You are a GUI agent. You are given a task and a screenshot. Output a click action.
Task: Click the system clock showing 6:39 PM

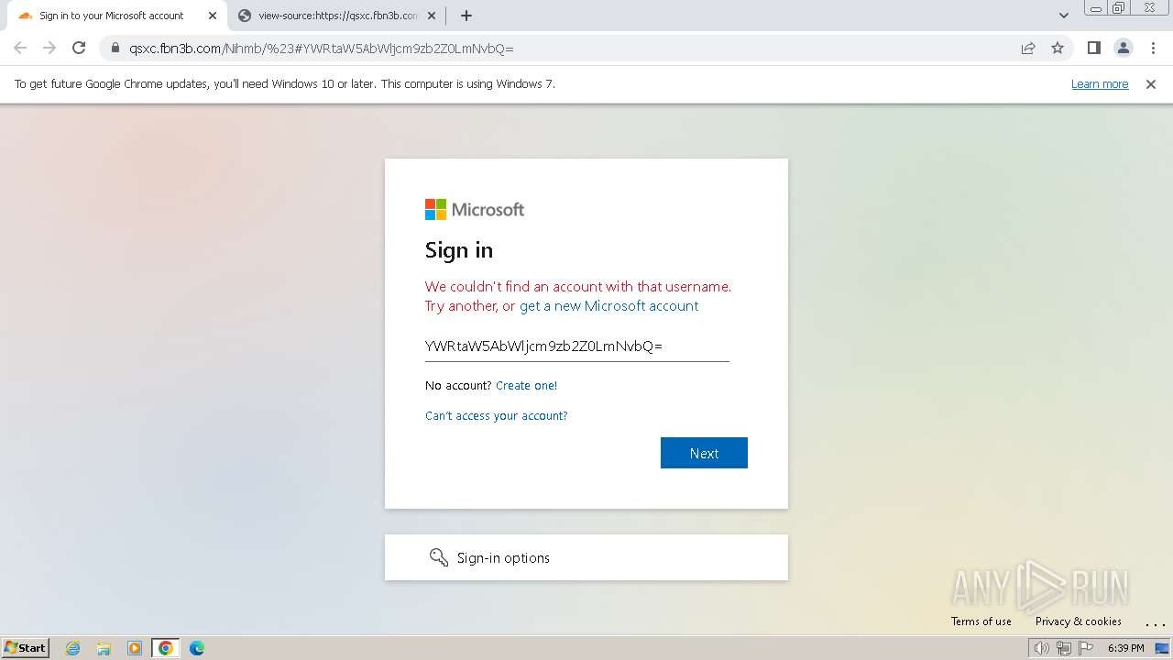pyautogui.click(x=1125, y=648)
